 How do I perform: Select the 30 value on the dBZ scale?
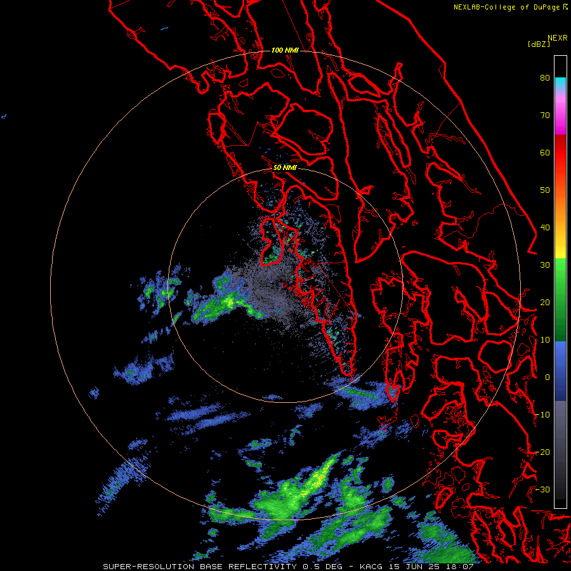pyautogui.click(x=545, y=265)
